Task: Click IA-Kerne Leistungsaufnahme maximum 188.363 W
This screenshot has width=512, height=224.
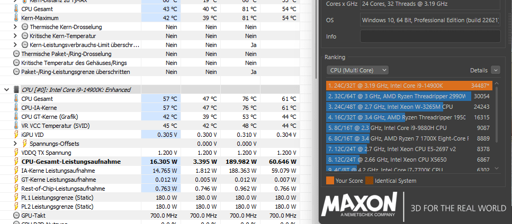Action: click(242, 171)
